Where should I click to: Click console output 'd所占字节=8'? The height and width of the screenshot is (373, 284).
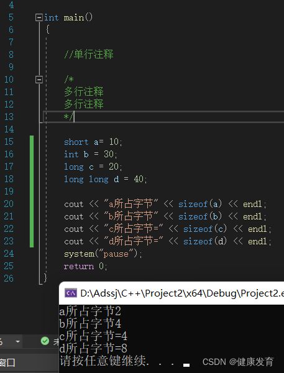pos(93,348)
